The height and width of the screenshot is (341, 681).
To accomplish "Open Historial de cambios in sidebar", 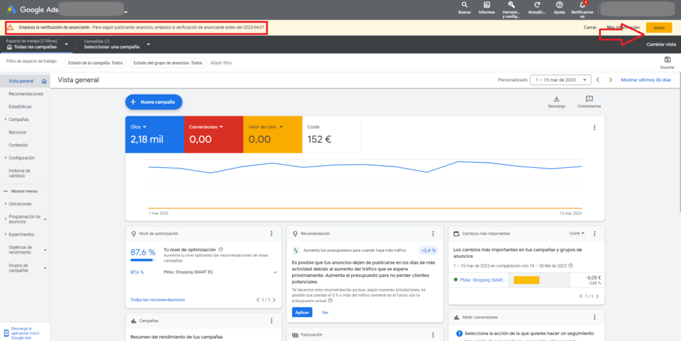I will (19, 174).
